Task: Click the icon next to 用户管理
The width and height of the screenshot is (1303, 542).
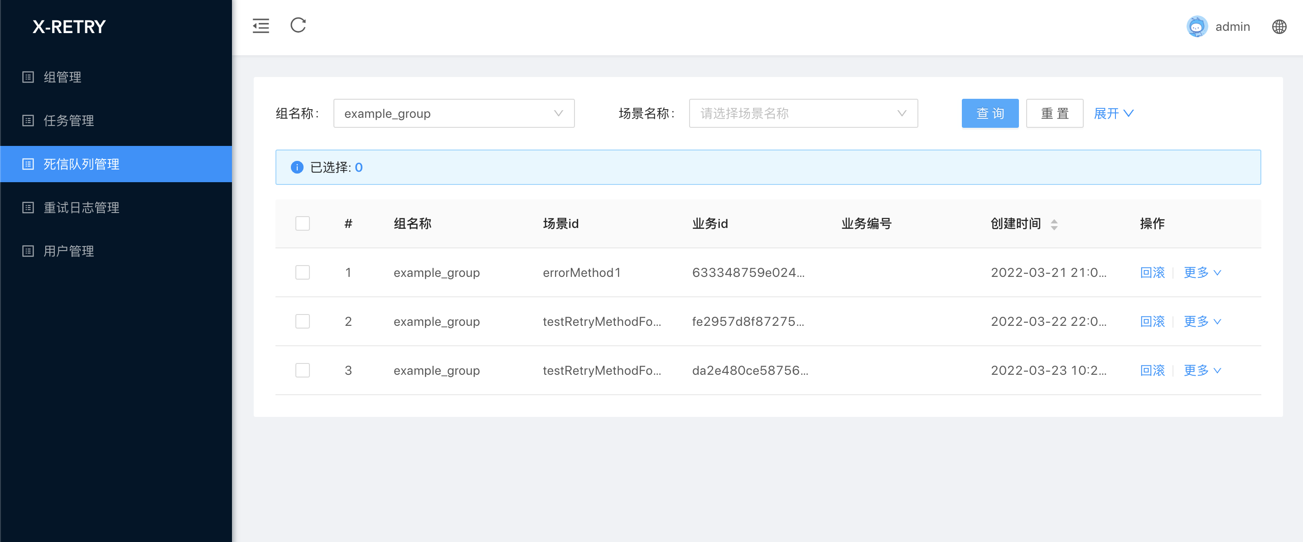Action: pyautogui.click(x=29, y=251)
